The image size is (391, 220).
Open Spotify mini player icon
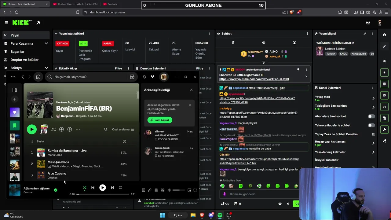(x=189, y=190)
